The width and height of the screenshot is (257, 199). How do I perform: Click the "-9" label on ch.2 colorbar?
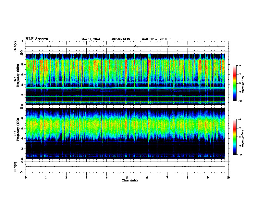click(239, 146)
